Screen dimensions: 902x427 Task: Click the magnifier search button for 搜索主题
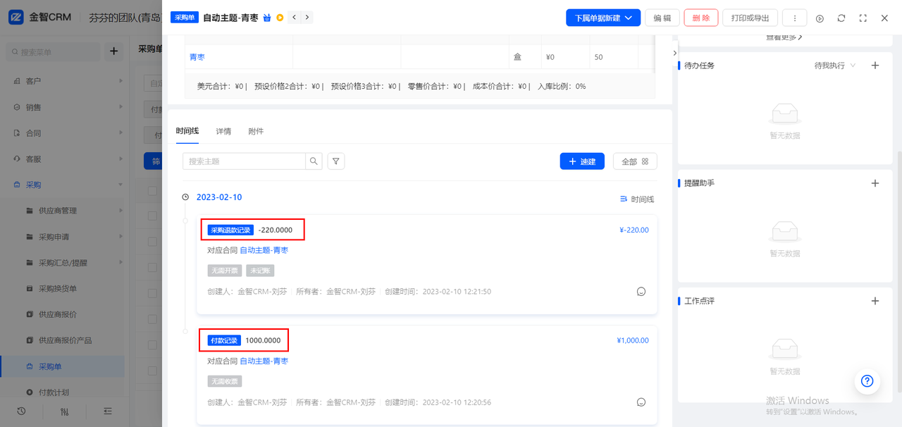(x=314, y=161)
